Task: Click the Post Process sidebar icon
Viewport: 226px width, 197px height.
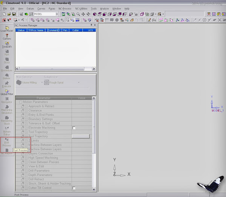Action: [x=7, y=142]
